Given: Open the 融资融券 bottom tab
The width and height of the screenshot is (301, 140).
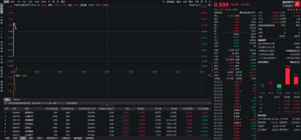Looking at the screenshot, I should pyautogui.click(x=78, y=138).
